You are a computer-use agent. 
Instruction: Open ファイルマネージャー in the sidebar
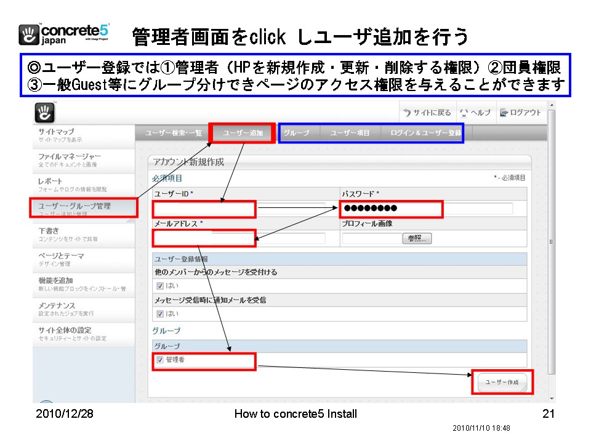84,161
